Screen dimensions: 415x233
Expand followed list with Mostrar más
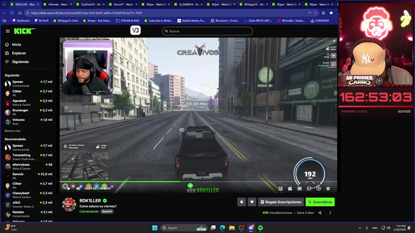pos(13,131)
